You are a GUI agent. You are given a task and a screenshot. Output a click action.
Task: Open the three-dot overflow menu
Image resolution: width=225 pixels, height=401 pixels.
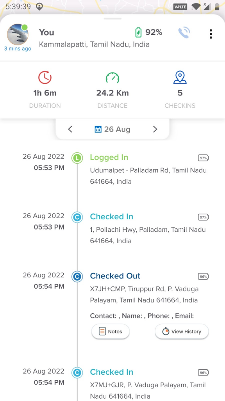tap(211, 34)
